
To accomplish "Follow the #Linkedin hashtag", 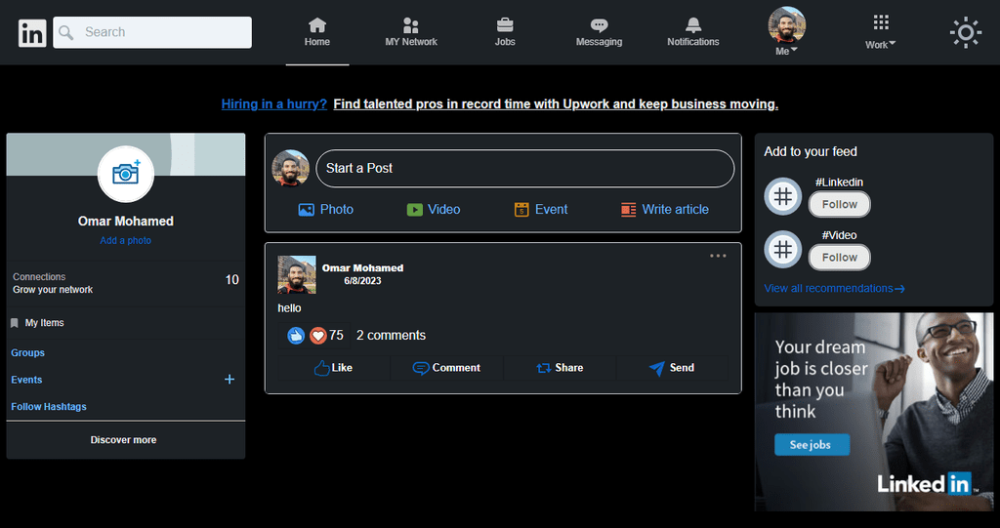I will tap(839, 205).
